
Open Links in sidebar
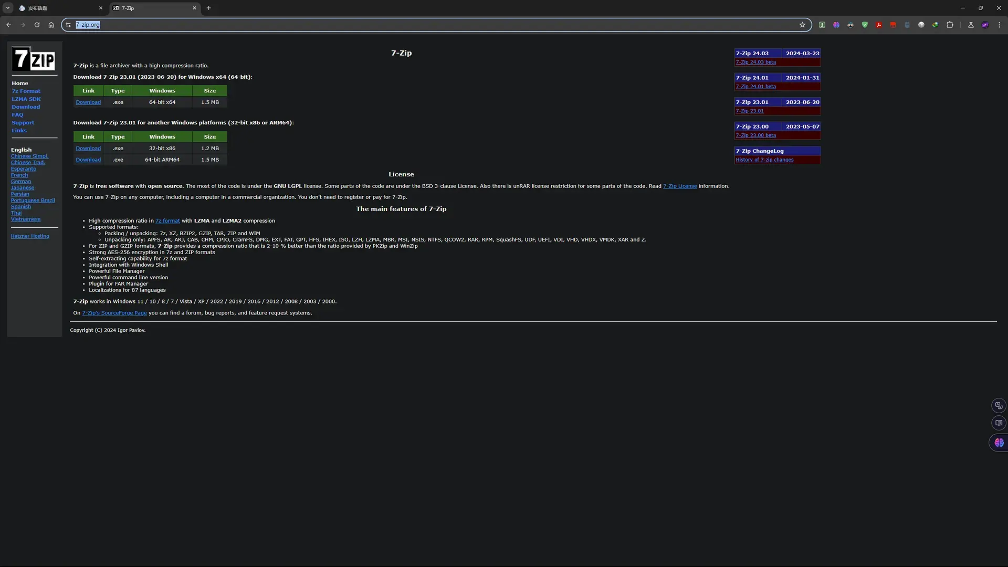pyautogui.click(x=19, y=131)
